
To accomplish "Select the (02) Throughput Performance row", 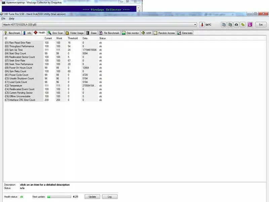I will (53, 46).
